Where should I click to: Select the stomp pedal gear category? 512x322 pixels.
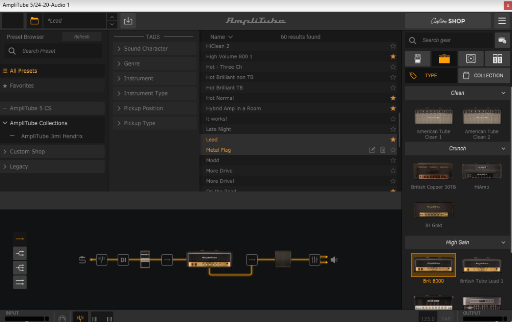418,59
